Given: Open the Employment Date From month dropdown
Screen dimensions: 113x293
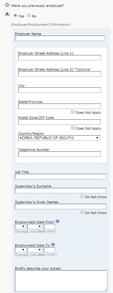Looking at the screenshot, I should (35, 227).
